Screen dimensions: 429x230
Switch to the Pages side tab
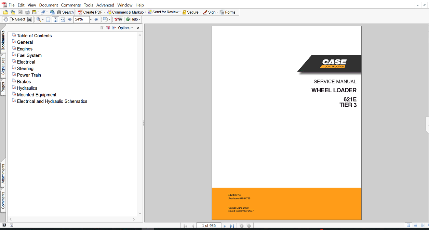[3, 87]
